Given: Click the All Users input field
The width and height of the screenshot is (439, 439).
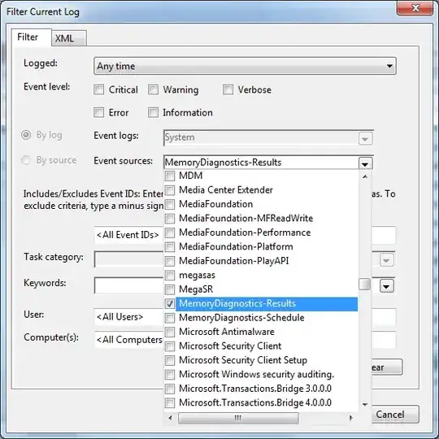Looking at the screenshot, I should click(128, 317).
